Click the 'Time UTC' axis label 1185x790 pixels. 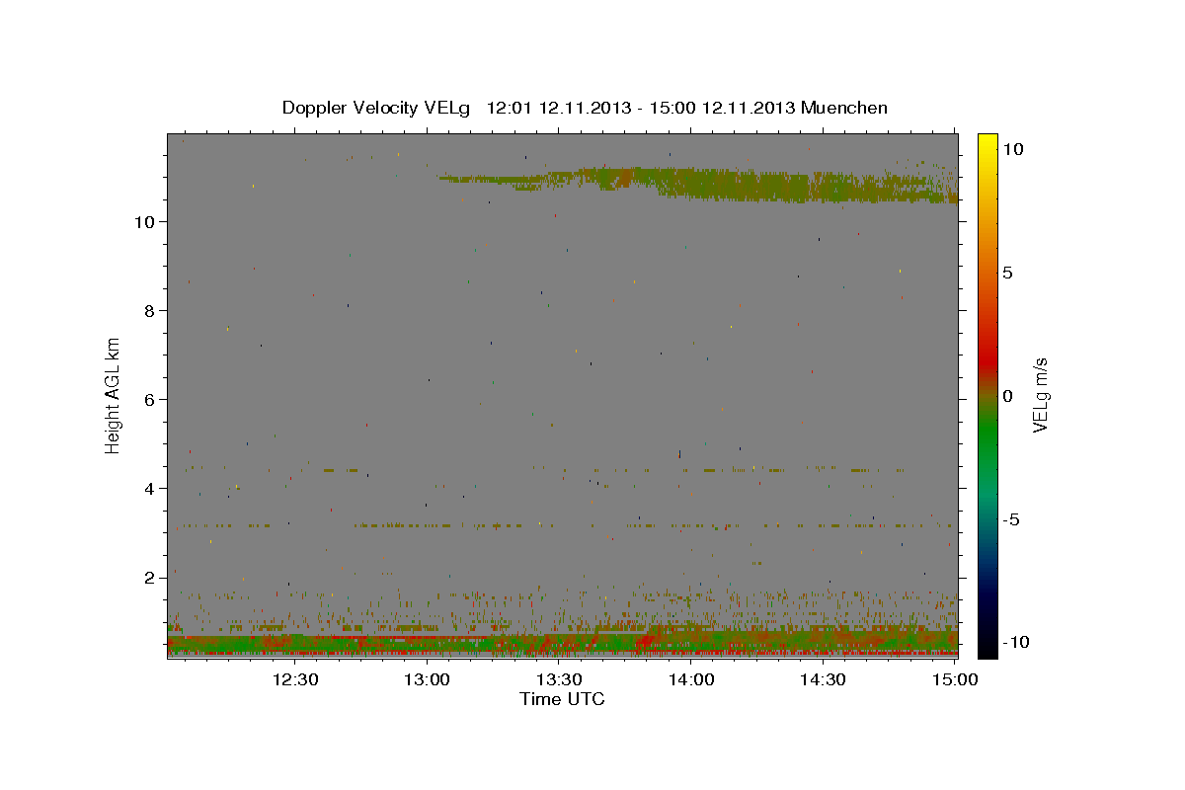pos(562,699)
